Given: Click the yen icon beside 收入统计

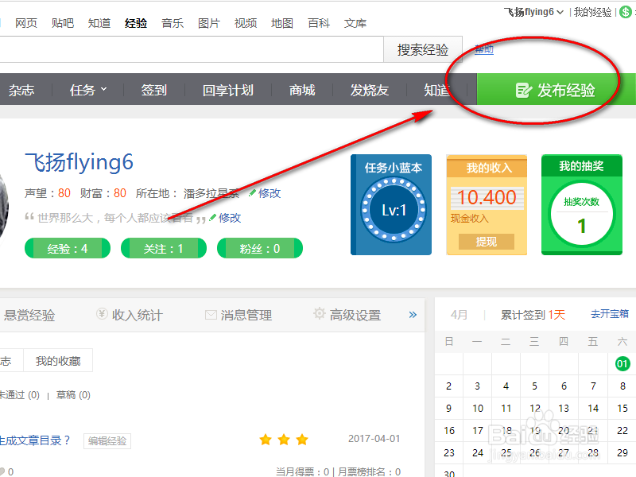Looking at the screenshot, I should [x=102, y=313].
